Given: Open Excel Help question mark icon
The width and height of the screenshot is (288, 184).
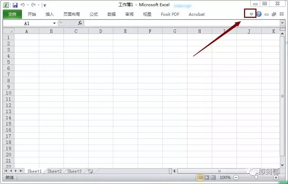Looking at the screenshot, I should pos(259,14).
